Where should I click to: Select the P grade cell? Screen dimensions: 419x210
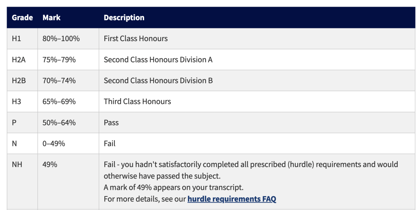[23, 123]
